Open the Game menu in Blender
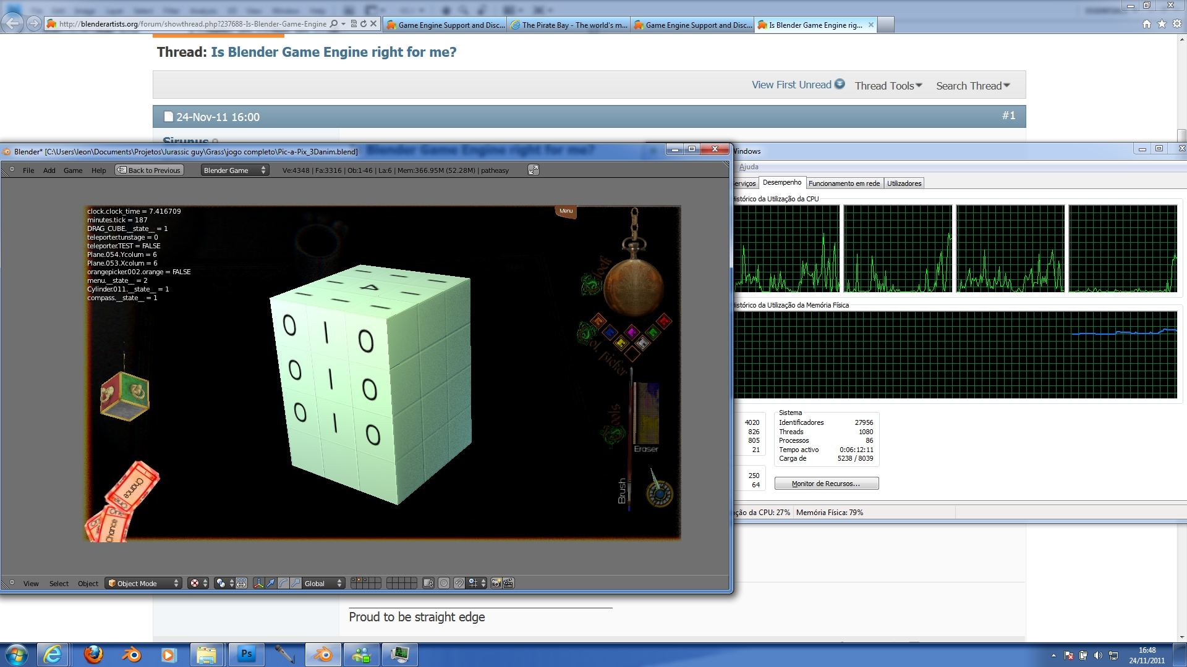Viewport: 1187px width, 667px height. (73, 170)
